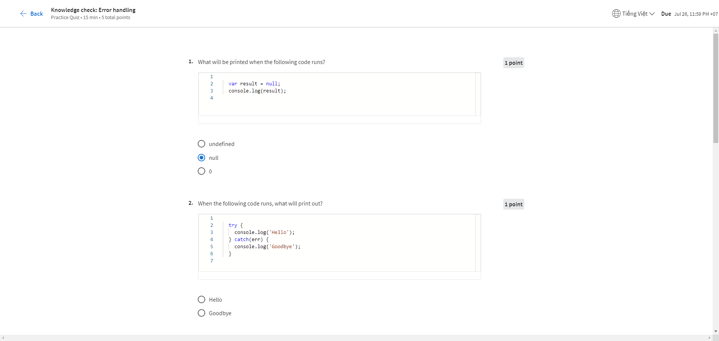Select the 'null' radio option

(x=201, y=158)
